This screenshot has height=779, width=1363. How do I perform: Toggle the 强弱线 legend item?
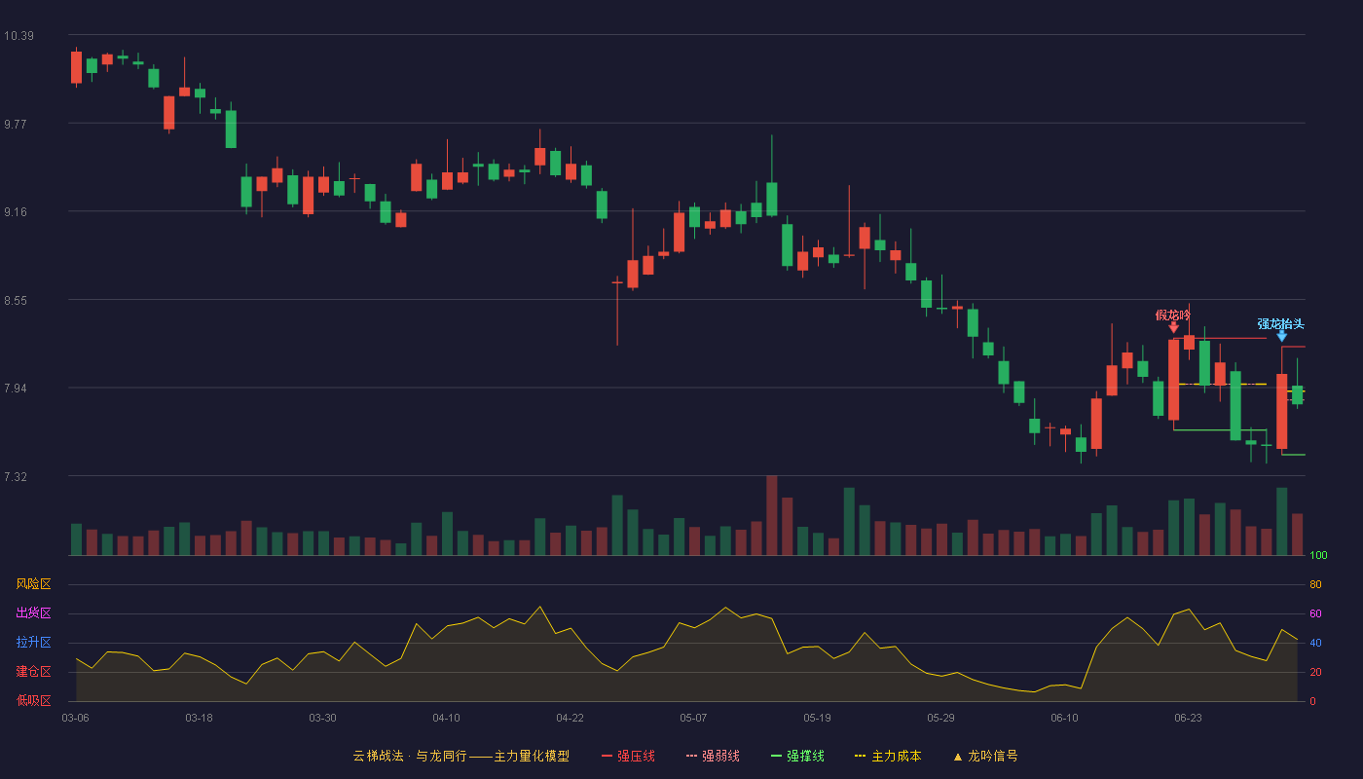(x=713, y=756)
